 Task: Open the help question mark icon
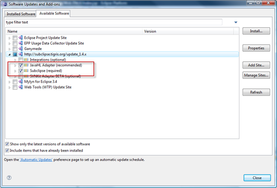pos(9,178)
